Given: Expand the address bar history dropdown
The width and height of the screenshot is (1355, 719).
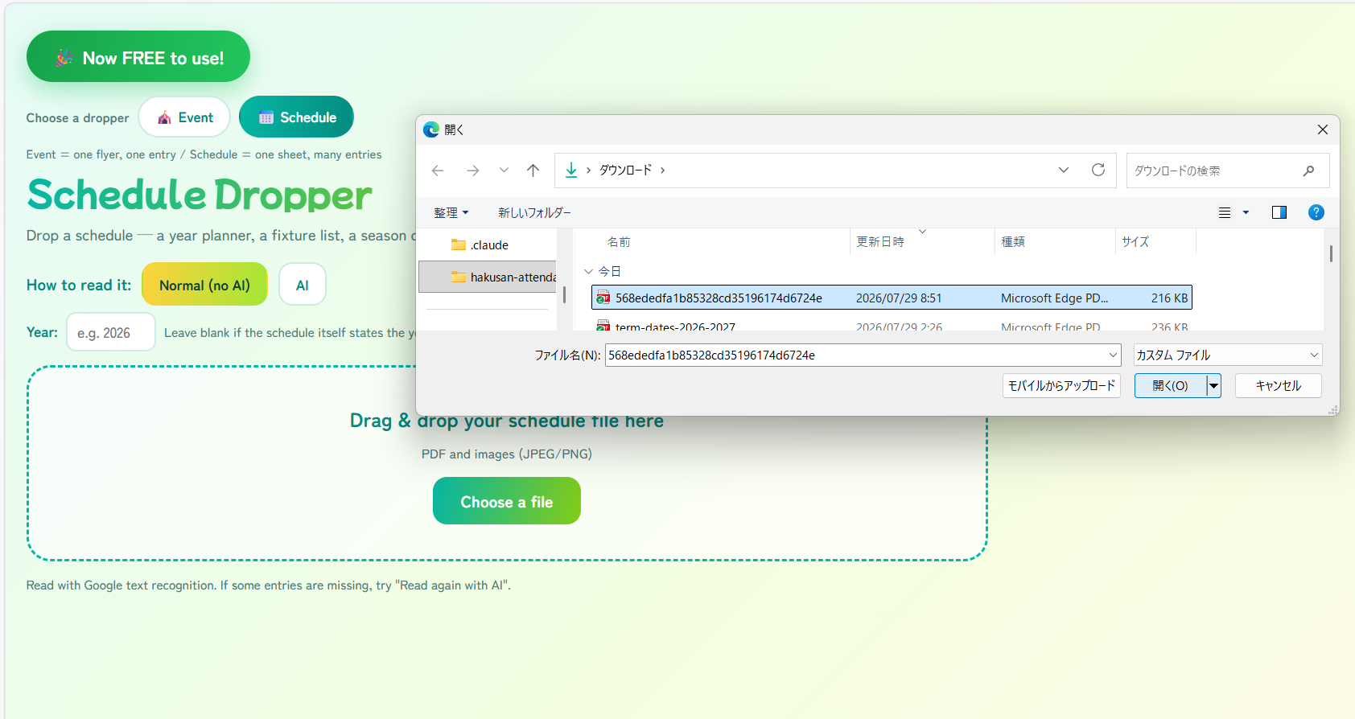Looking at the screenshot, I should coord(1064,170).
